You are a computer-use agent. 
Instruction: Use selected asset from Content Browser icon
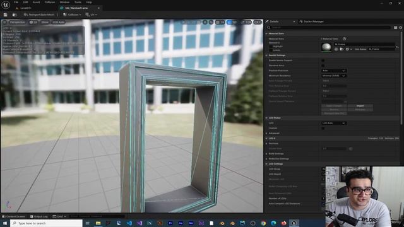(x=336, y=49)
